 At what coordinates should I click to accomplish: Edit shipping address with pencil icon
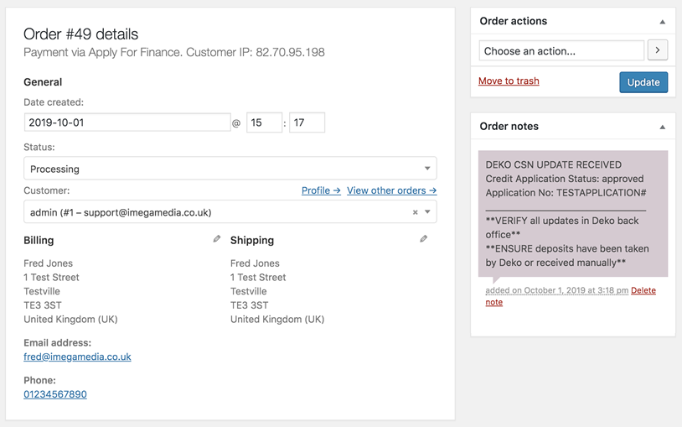click(423, 239)
